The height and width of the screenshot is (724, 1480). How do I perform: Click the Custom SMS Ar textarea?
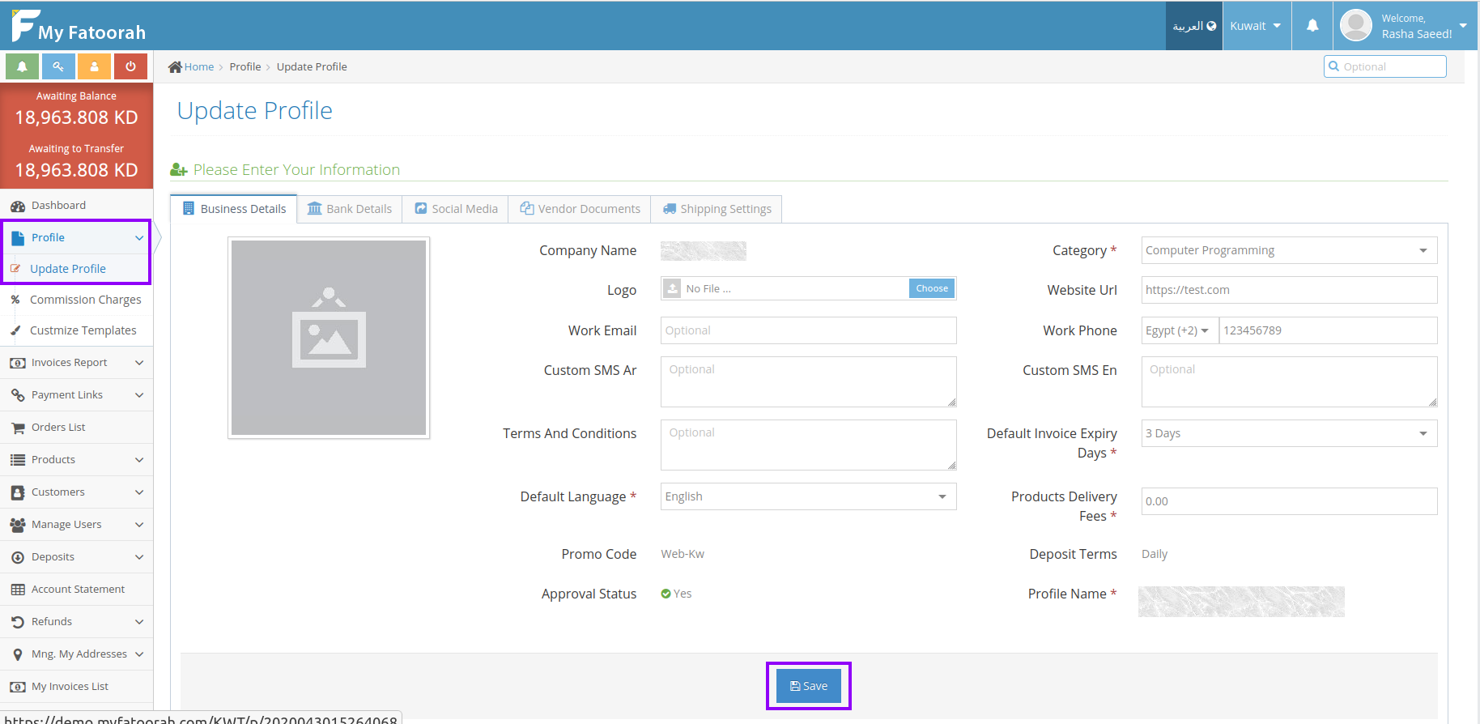(808, 381)
